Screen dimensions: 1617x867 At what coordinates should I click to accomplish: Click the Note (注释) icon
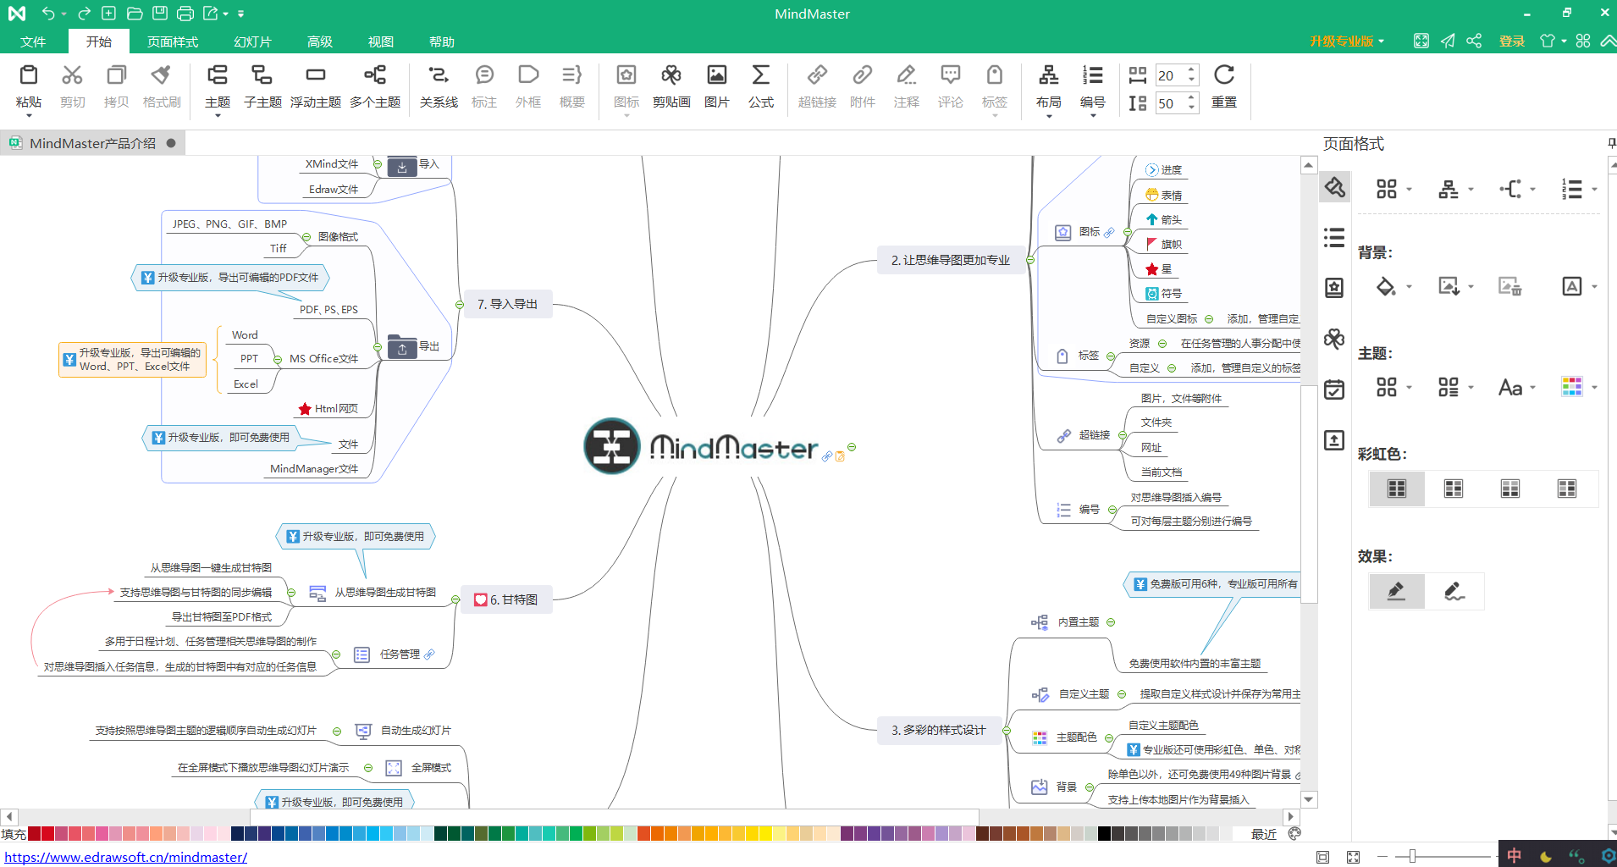[x=906, y=75]
